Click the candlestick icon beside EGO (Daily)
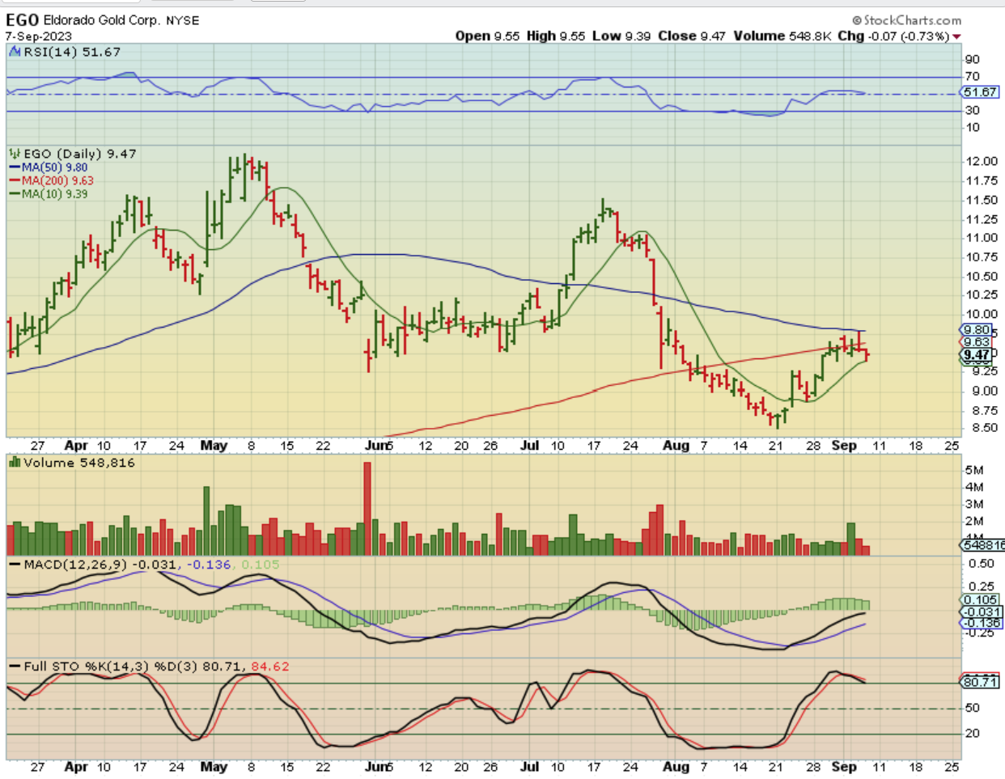The image size is (1005, 779). click(15, 154)
